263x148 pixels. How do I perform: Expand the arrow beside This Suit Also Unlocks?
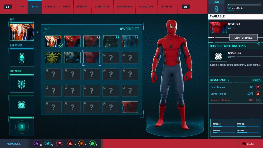259,44
